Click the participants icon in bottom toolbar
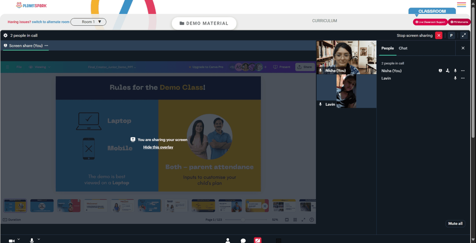This screenshot has width=476, height=243. (x=228, y=241)
